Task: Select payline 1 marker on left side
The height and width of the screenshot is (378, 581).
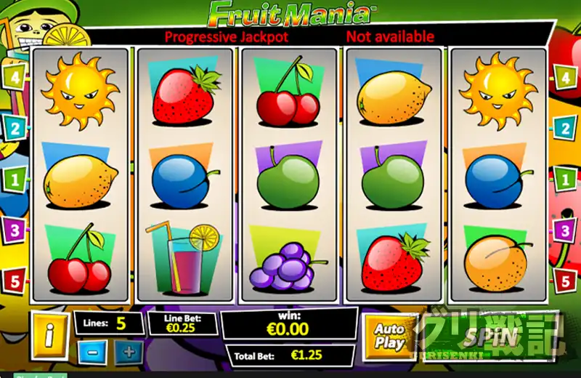Action: [x=15, y=179]
